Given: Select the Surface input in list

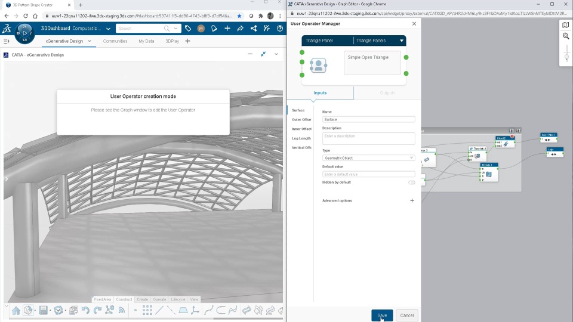Looking at the screenshot, I should [x=298, y=110].
